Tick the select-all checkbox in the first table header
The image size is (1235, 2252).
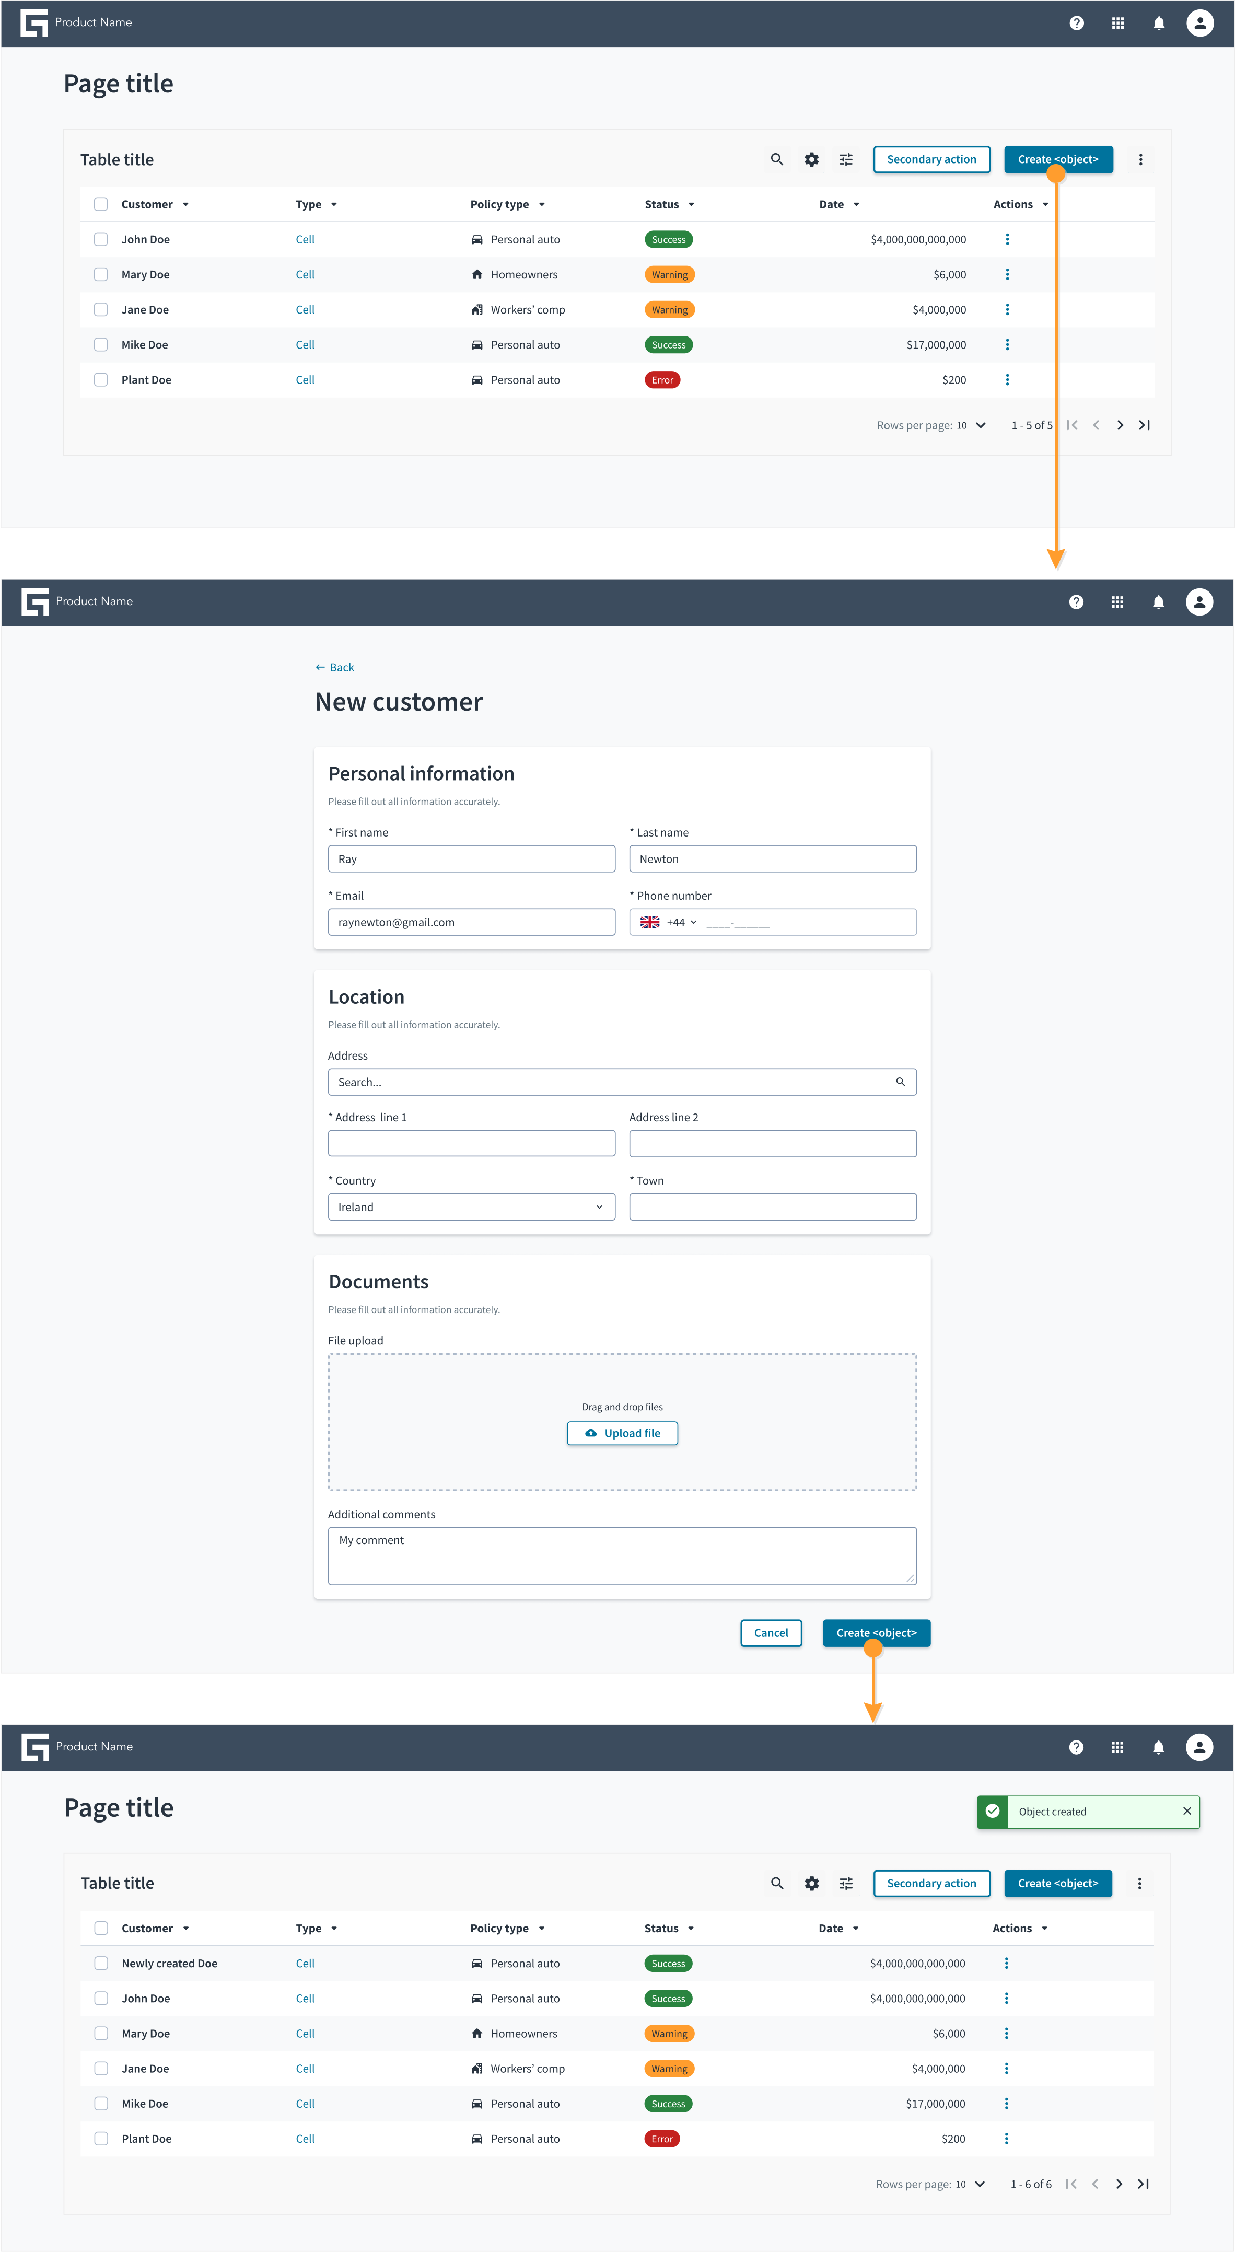tap(100, 204)
